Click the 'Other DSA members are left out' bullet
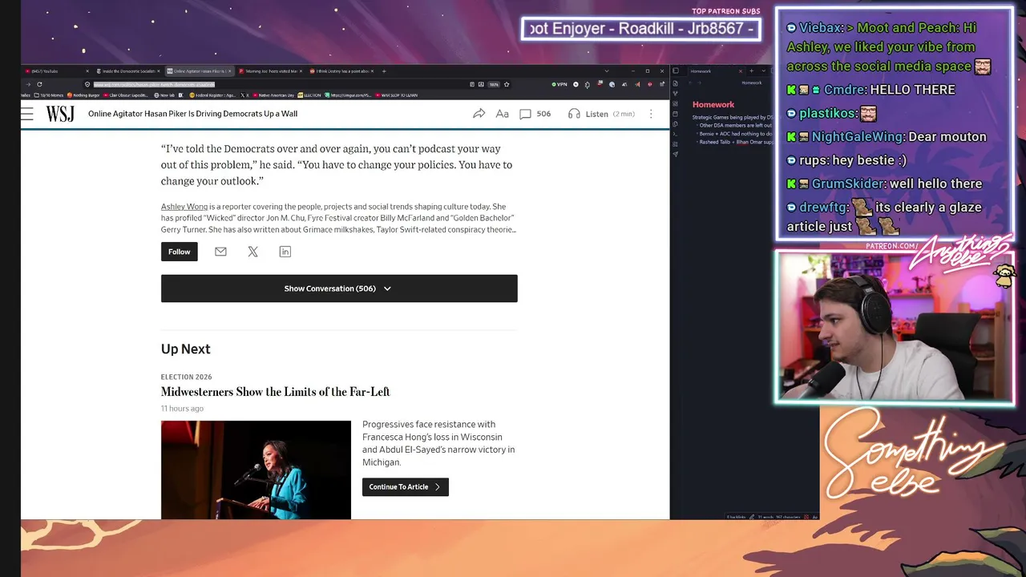This screenshot has width=1026, height=577. 737,125
